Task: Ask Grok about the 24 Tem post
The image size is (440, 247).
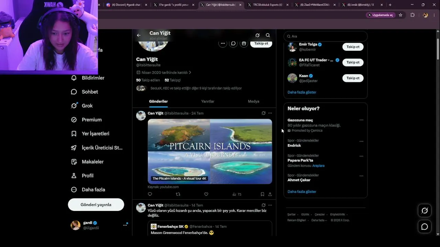Action: pos(263,113)
